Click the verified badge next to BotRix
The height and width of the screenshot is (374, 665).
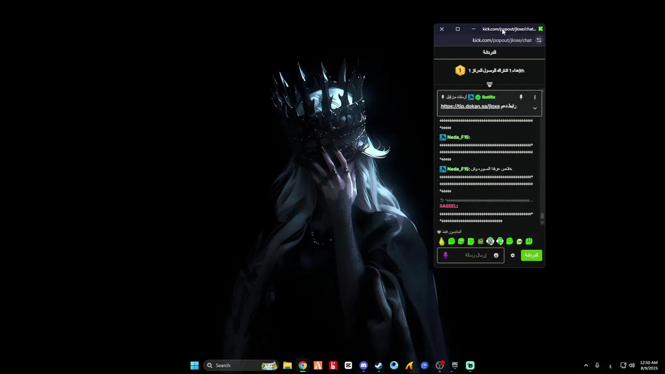(x=478, y=97)
